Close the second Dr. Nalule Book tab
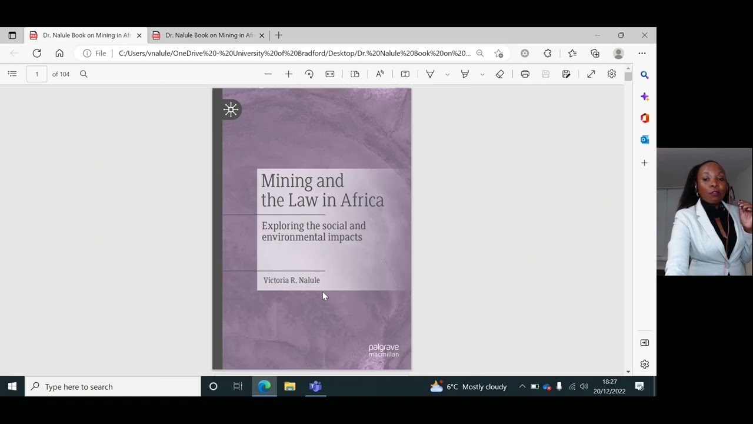This screenshot has width=753, height=424. click(x=262, y=35)
